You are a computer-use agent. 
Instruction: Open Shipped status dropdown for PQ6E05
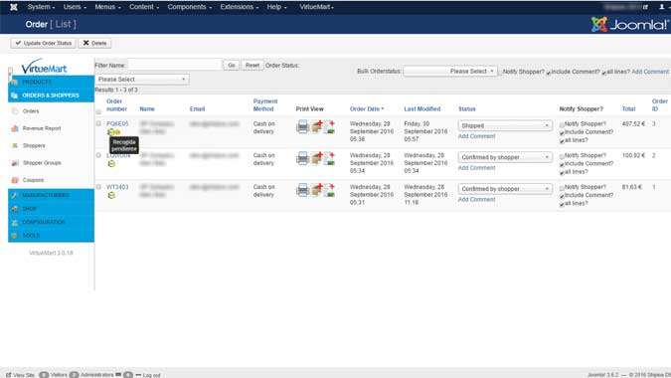[505, 125]
